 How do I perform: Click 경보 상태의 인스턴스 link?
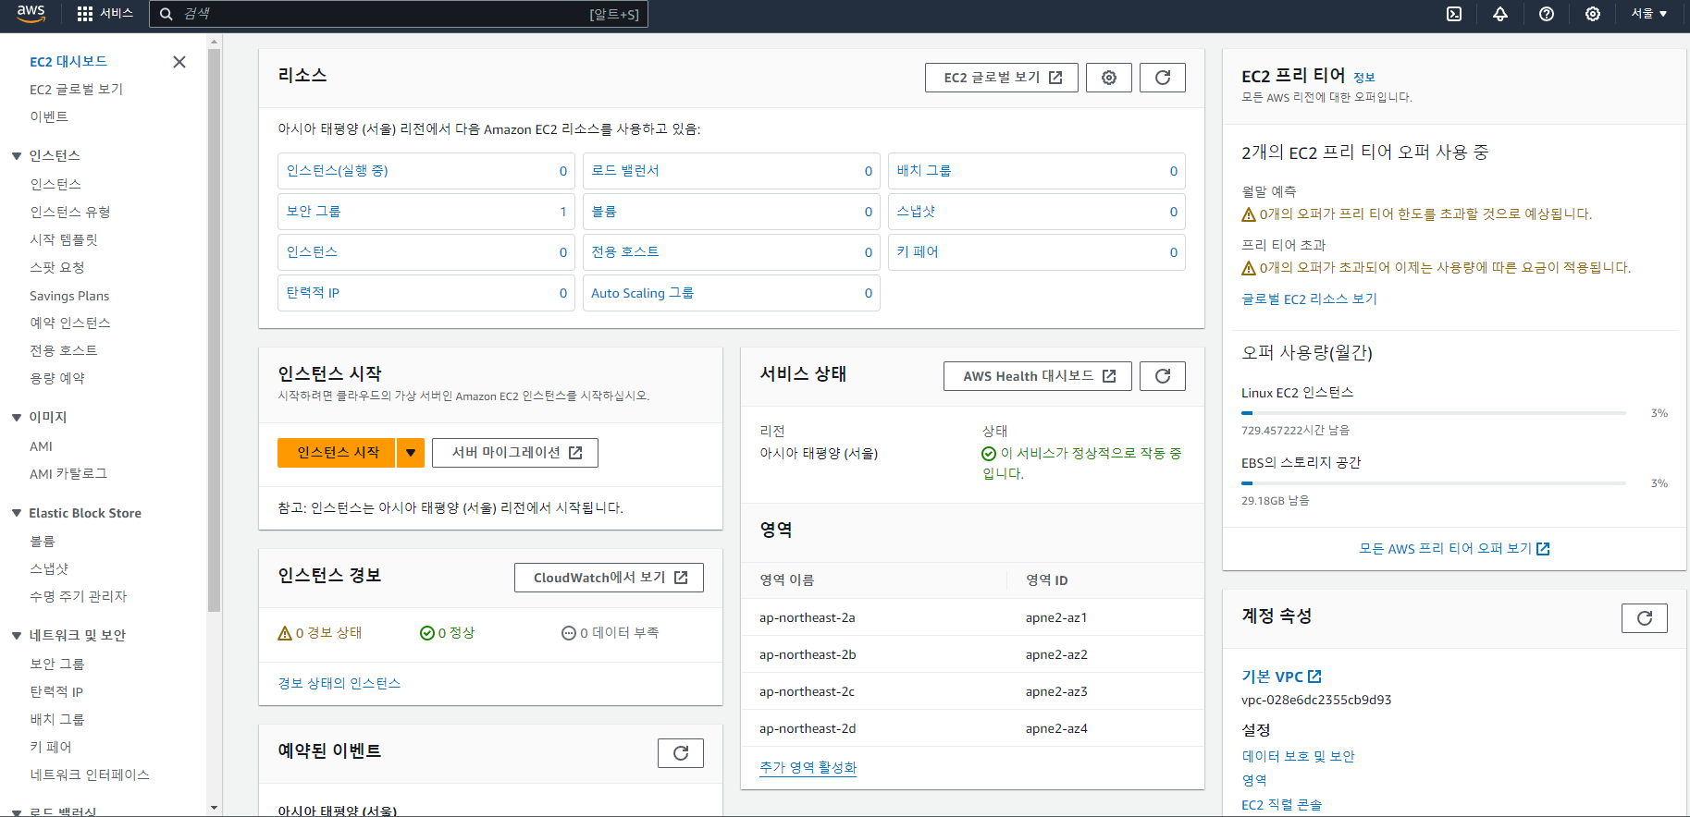(339, 683)
